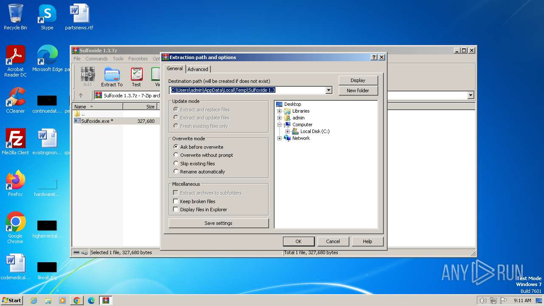Click the Add toolbar icon in WinRAR
Viewport: 544px width, 306px height.
click(88, 76)
